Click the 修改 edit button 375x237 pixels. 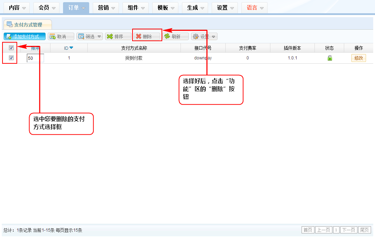(358, 58)
